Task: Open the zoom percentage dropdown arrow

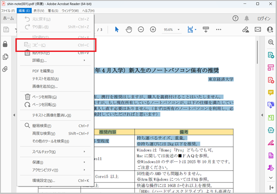Action: 179,29
